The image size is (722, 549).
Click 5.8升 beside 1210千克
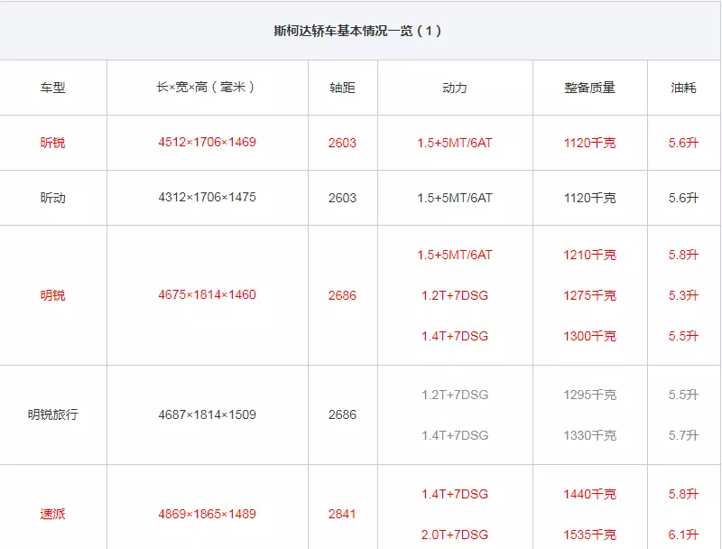(683, 255)
